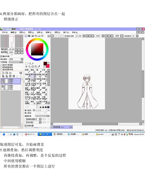Open the 混合模式 blending mode dropdown

point(22,59)
